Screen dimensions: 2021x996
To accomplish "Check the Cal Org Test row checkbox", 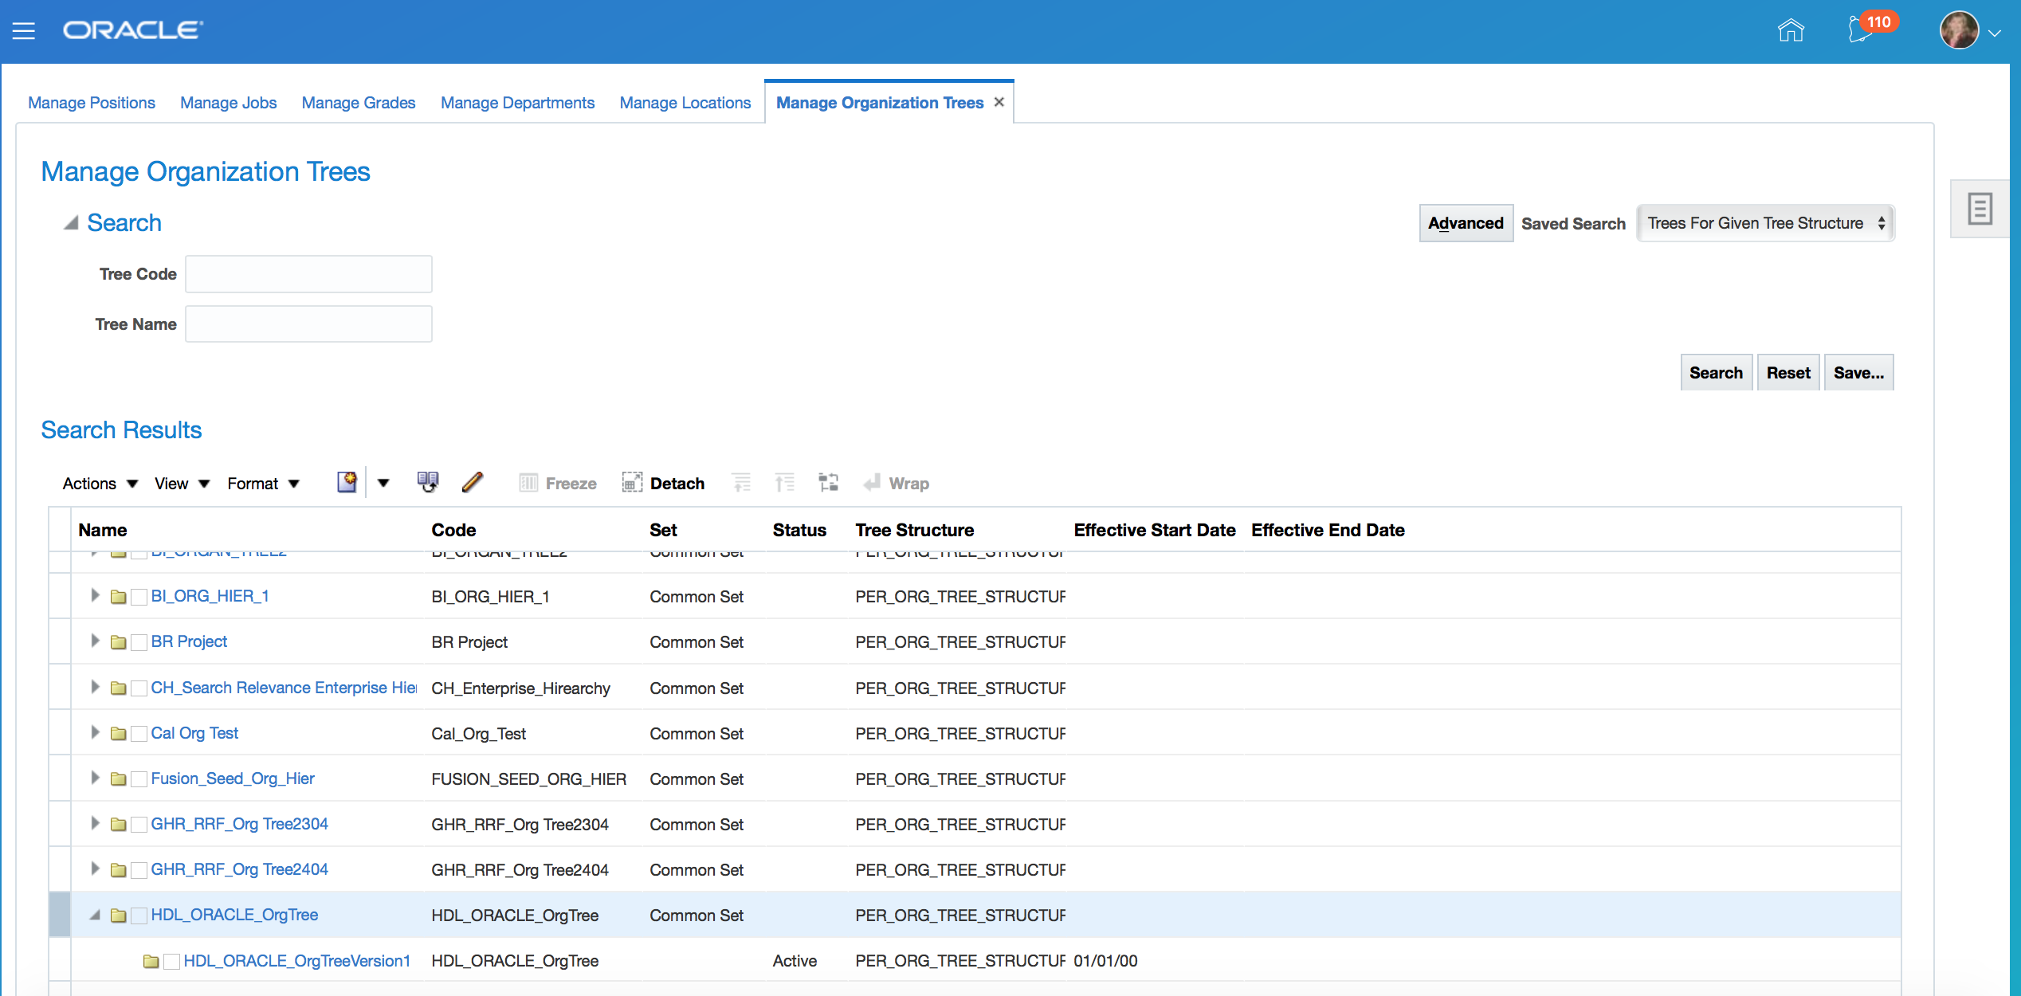I will click(x=139, y=734).
